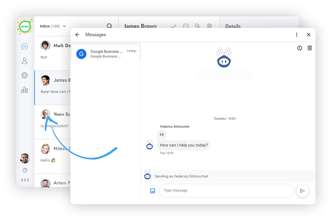Click the report exclamation icon

[299, 48]
